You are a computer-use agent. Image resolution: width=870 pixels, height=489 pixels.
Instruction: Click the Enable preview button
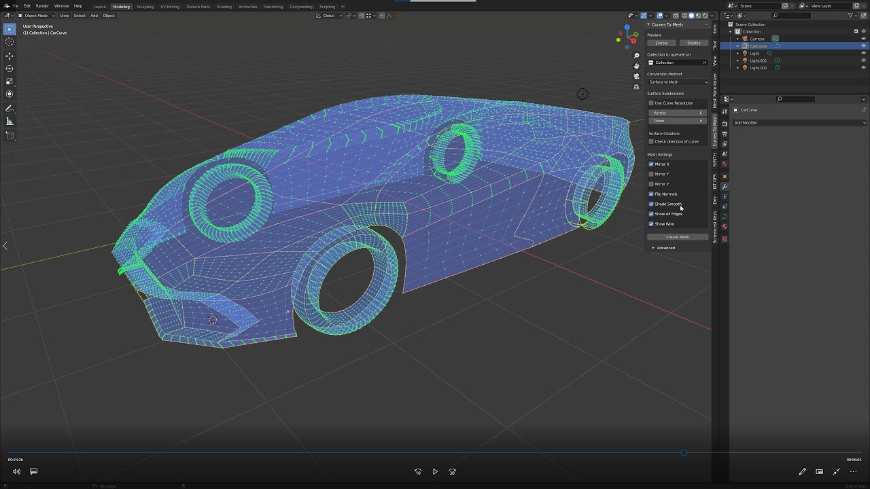click(x=661, y=43)
